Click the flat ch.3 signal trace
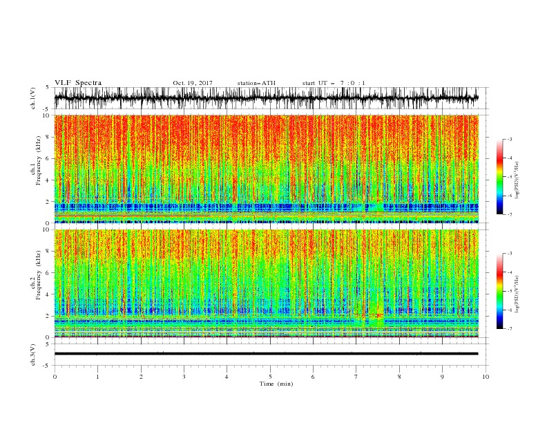The image size is (547, 423). [x=267, y=354]
